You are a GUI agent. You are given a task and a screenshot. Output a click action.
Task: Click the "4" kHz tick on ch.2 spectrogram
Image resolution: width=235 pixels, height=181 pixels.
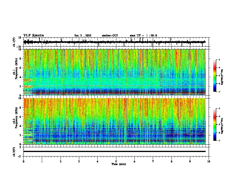[20, 126]
